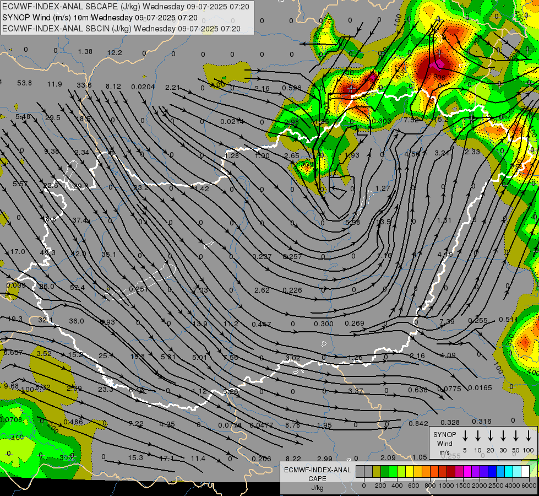Click the 35.1 CIN value

point(108,255)
